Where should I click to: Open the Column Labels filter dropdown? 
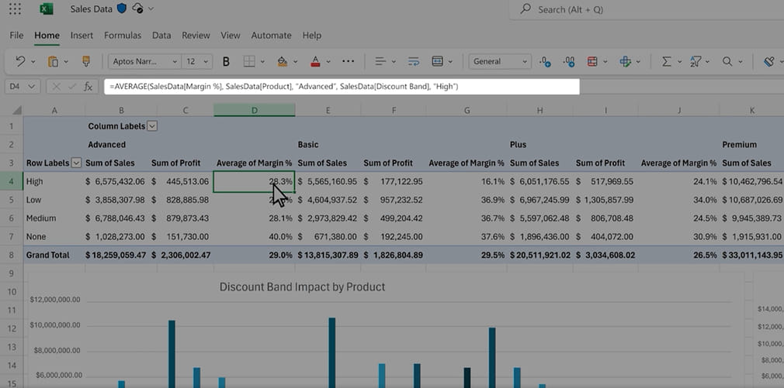click(x=152, y=125)
